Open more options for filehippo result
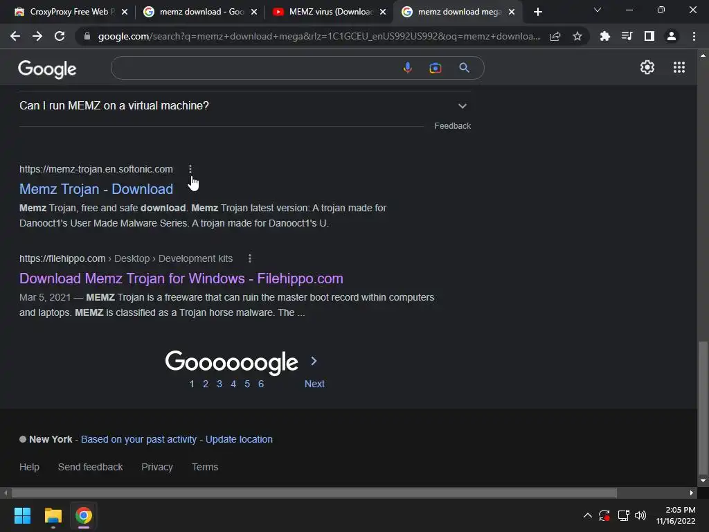Viewport: 709px width, 532px height. pyautogui.click(x=250, y=258)
